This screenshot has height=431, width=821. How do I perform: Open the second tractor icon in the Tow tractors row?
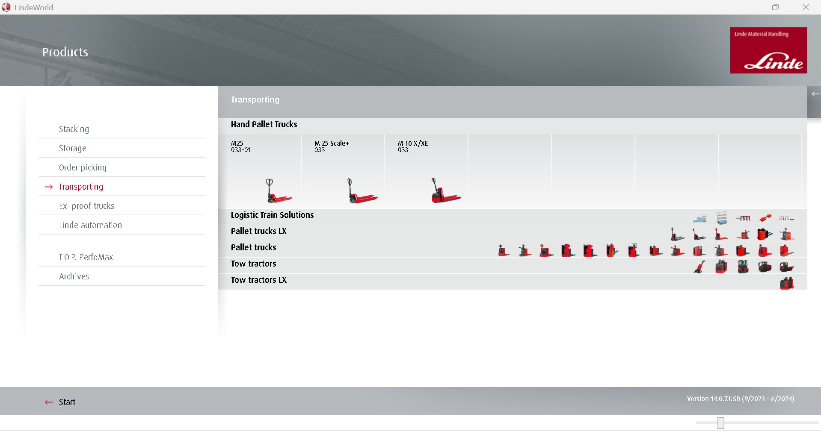click(721, 267)
